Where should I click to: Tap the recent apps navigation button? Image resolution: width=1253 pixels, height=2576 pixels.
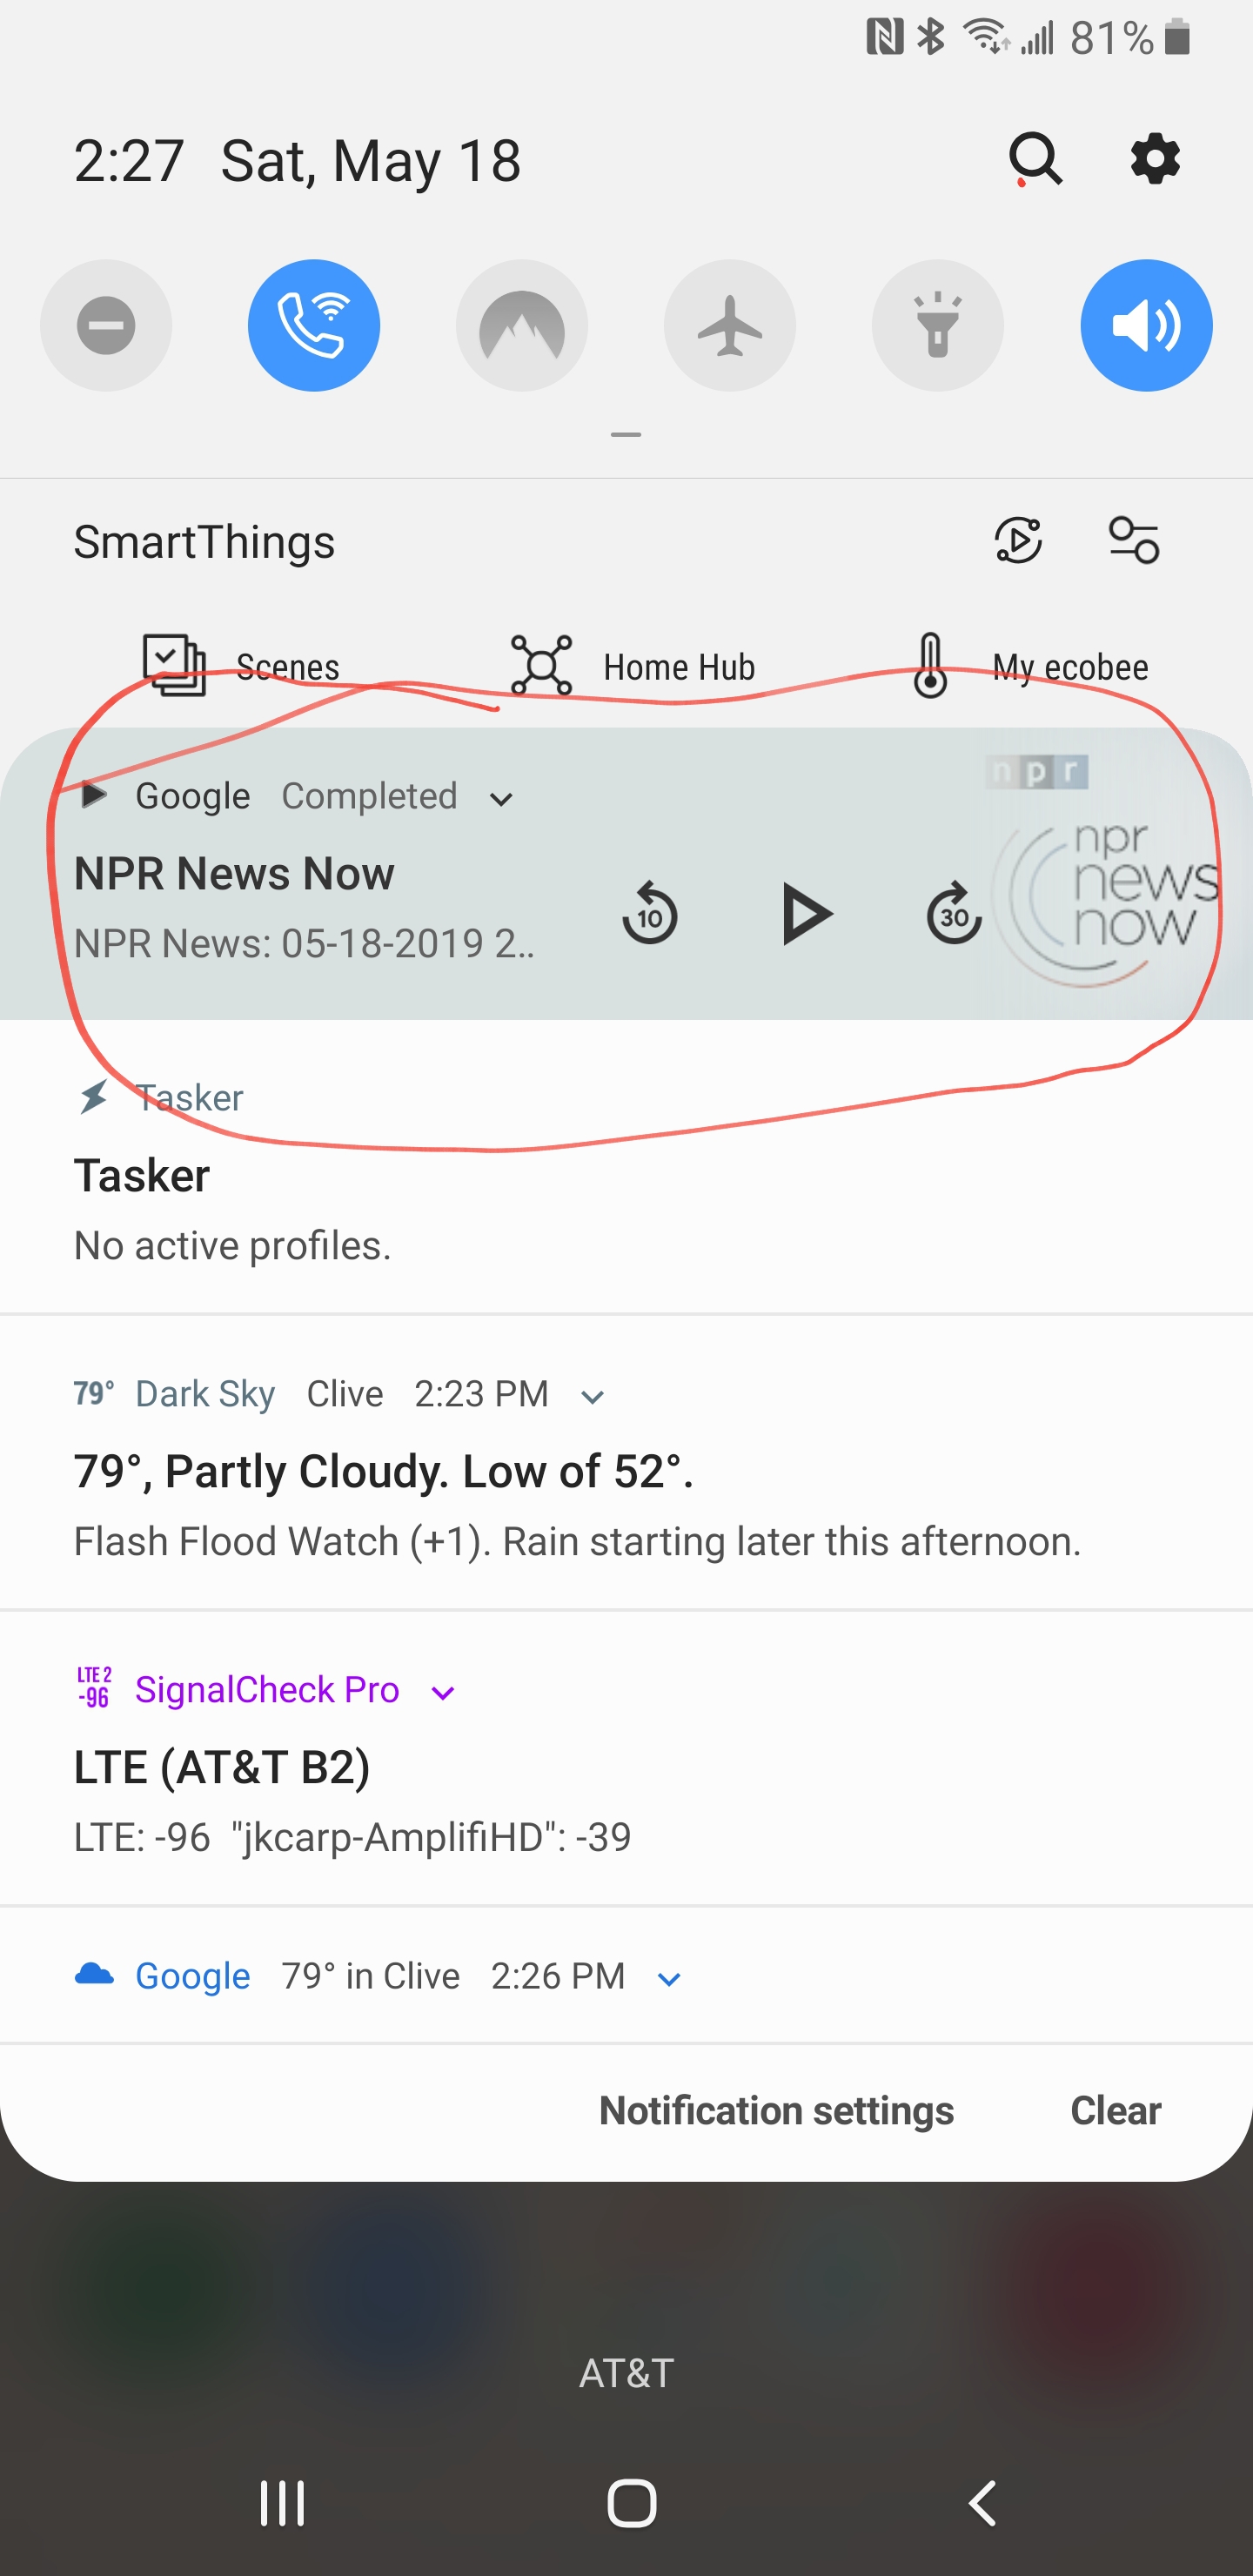point(282,2503)
